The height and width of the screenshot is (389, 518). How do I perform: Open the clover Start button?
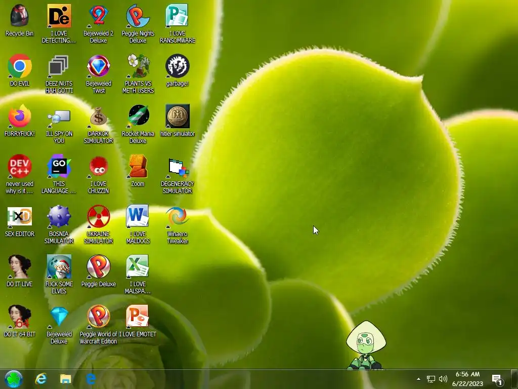pos(14,379)
